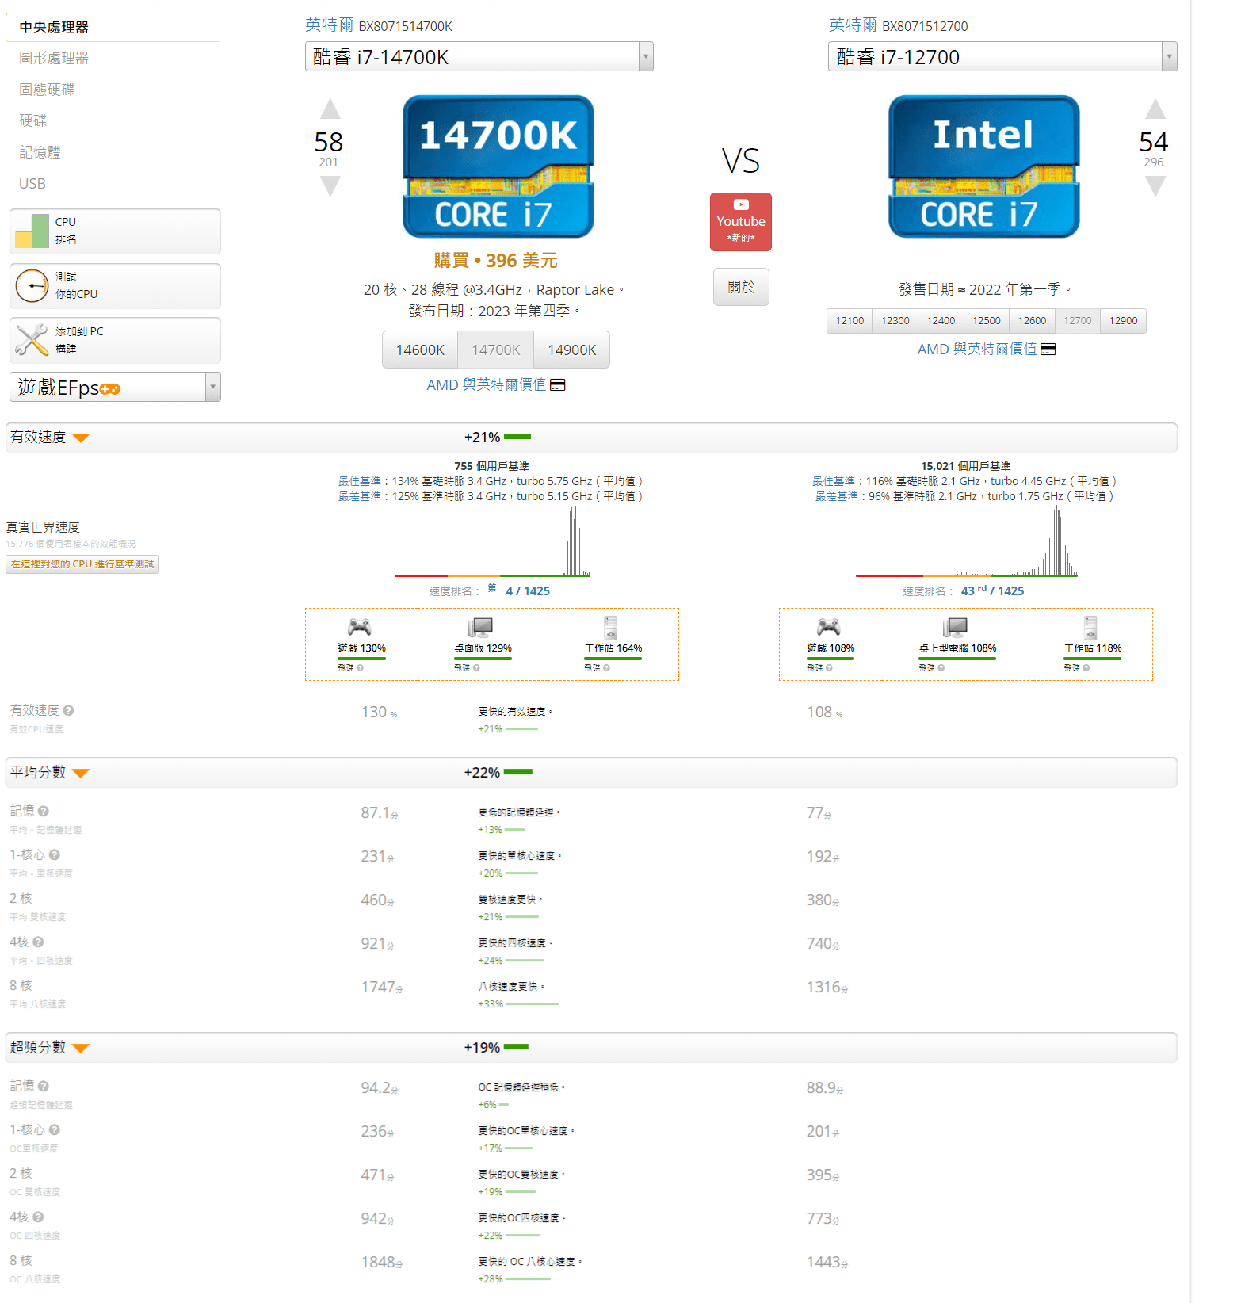Screen dimensions: 1241x1303
Task: Click the 遊戲 108% gamepad icon
Action: click(829, 627)
